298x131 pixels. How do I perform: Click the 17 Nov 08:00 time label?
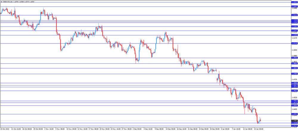[x=93, y=129]
